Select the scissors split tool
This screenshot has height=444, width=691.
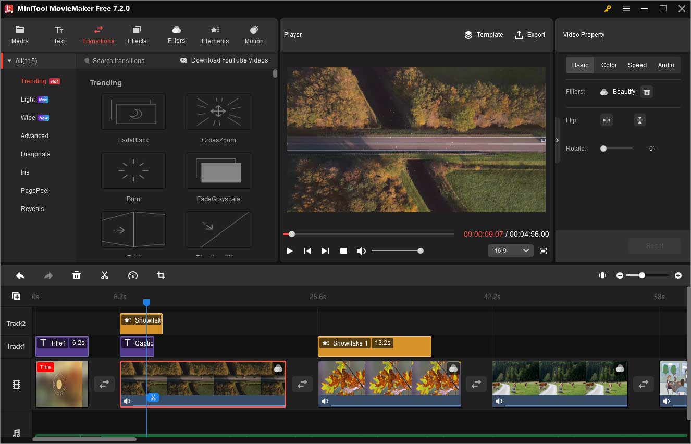pyautogui.click(x=105, y=275)
